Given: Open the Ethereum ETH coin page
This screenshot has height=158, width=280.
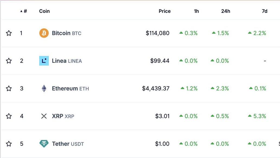Looking at the screenshot, I should [70, 88].
